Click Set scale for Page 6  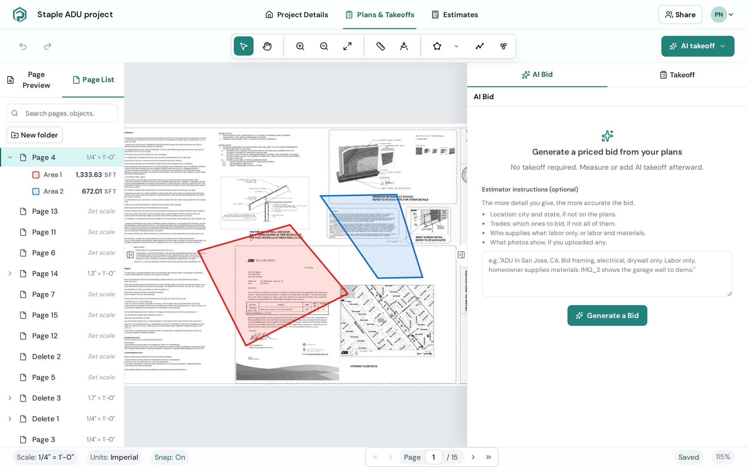click(x=101, y=253)
